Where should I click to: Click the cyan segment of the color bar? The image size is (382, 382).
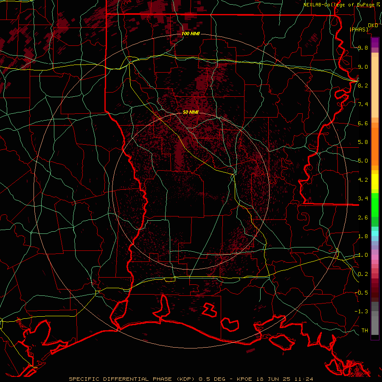pyautogui.click(x=375, y=233)
